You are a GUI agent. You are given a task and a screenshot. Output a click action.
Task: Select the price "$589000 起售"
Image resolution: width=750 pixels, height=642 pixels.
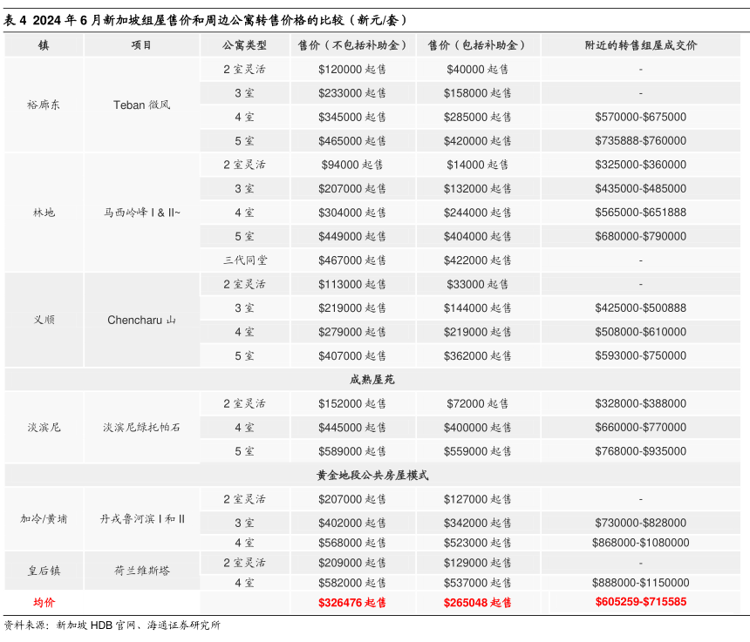coord(352,451)
